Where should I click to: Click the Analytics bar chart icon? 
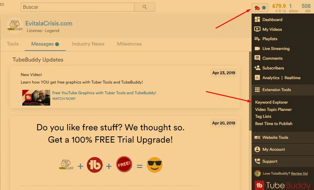257,77
